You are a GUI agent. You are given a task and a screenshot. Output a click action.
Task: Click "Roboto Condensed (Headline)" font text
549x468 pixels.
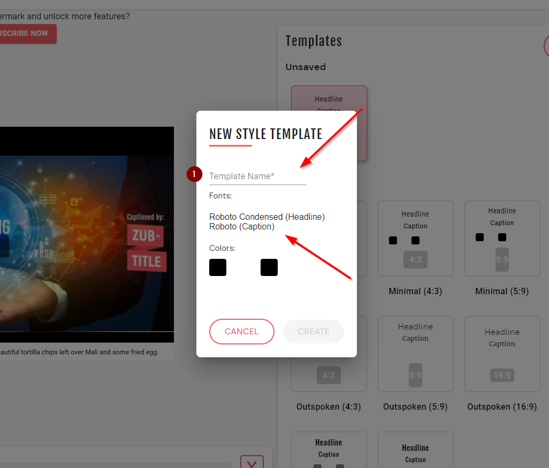click(x=267, y=217)
